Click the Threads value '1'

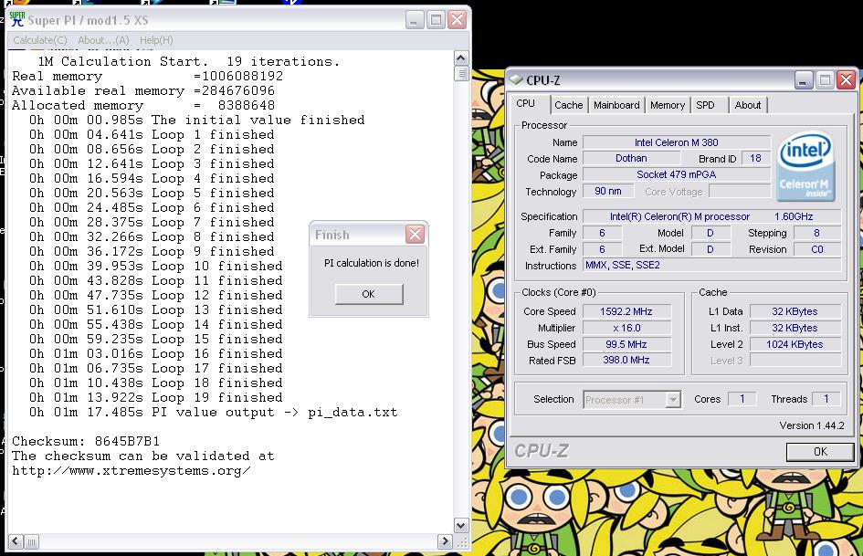[826, 399]
